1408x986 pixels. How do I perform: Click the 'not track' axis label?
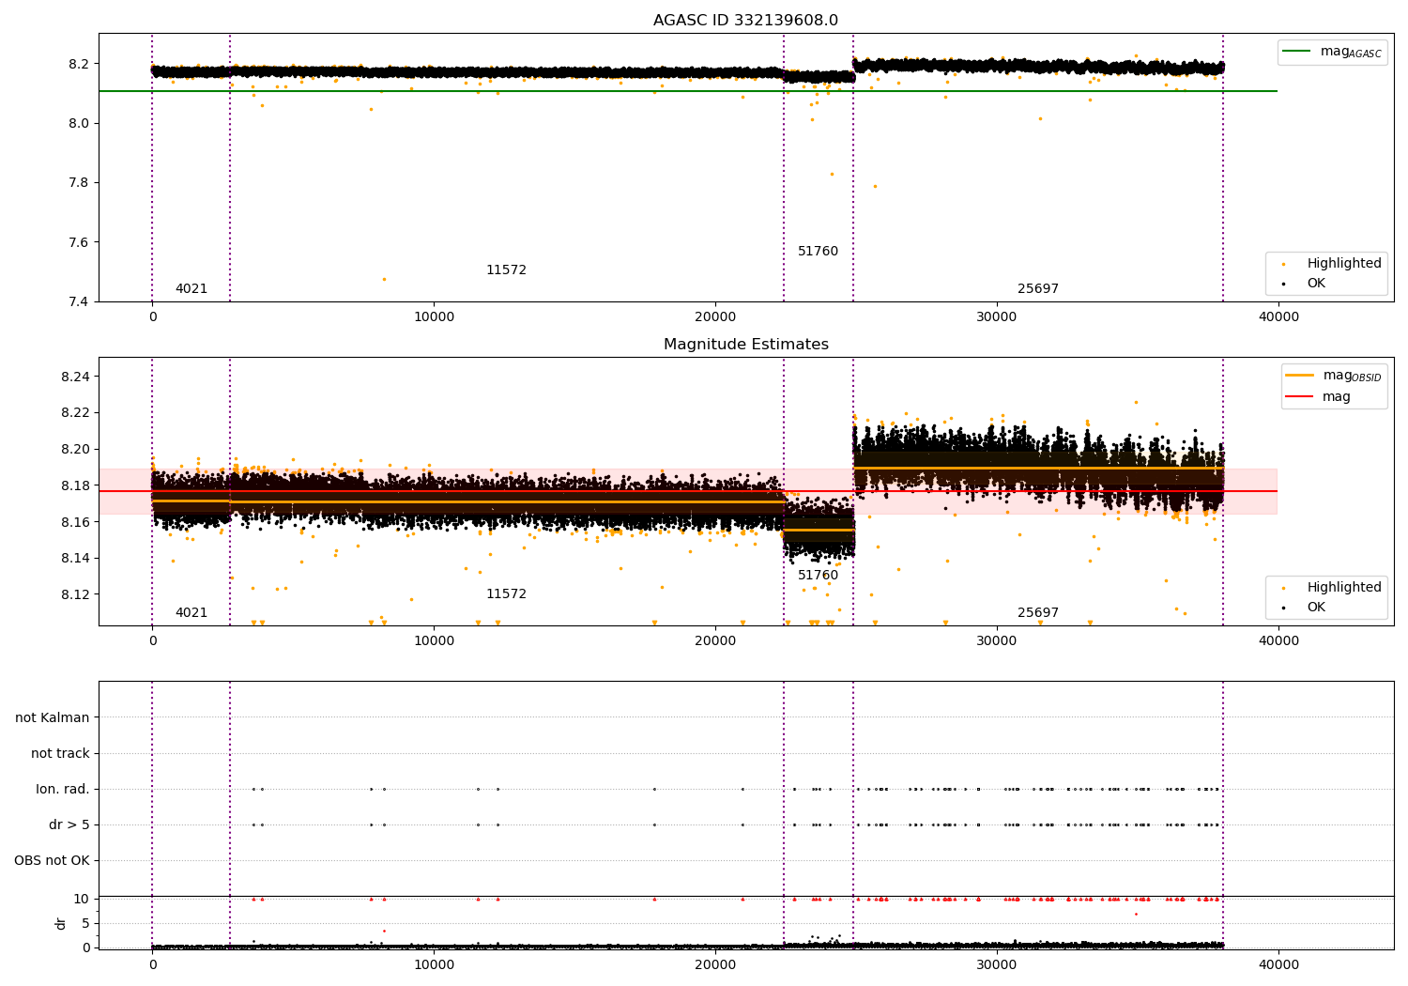(60, 753)
